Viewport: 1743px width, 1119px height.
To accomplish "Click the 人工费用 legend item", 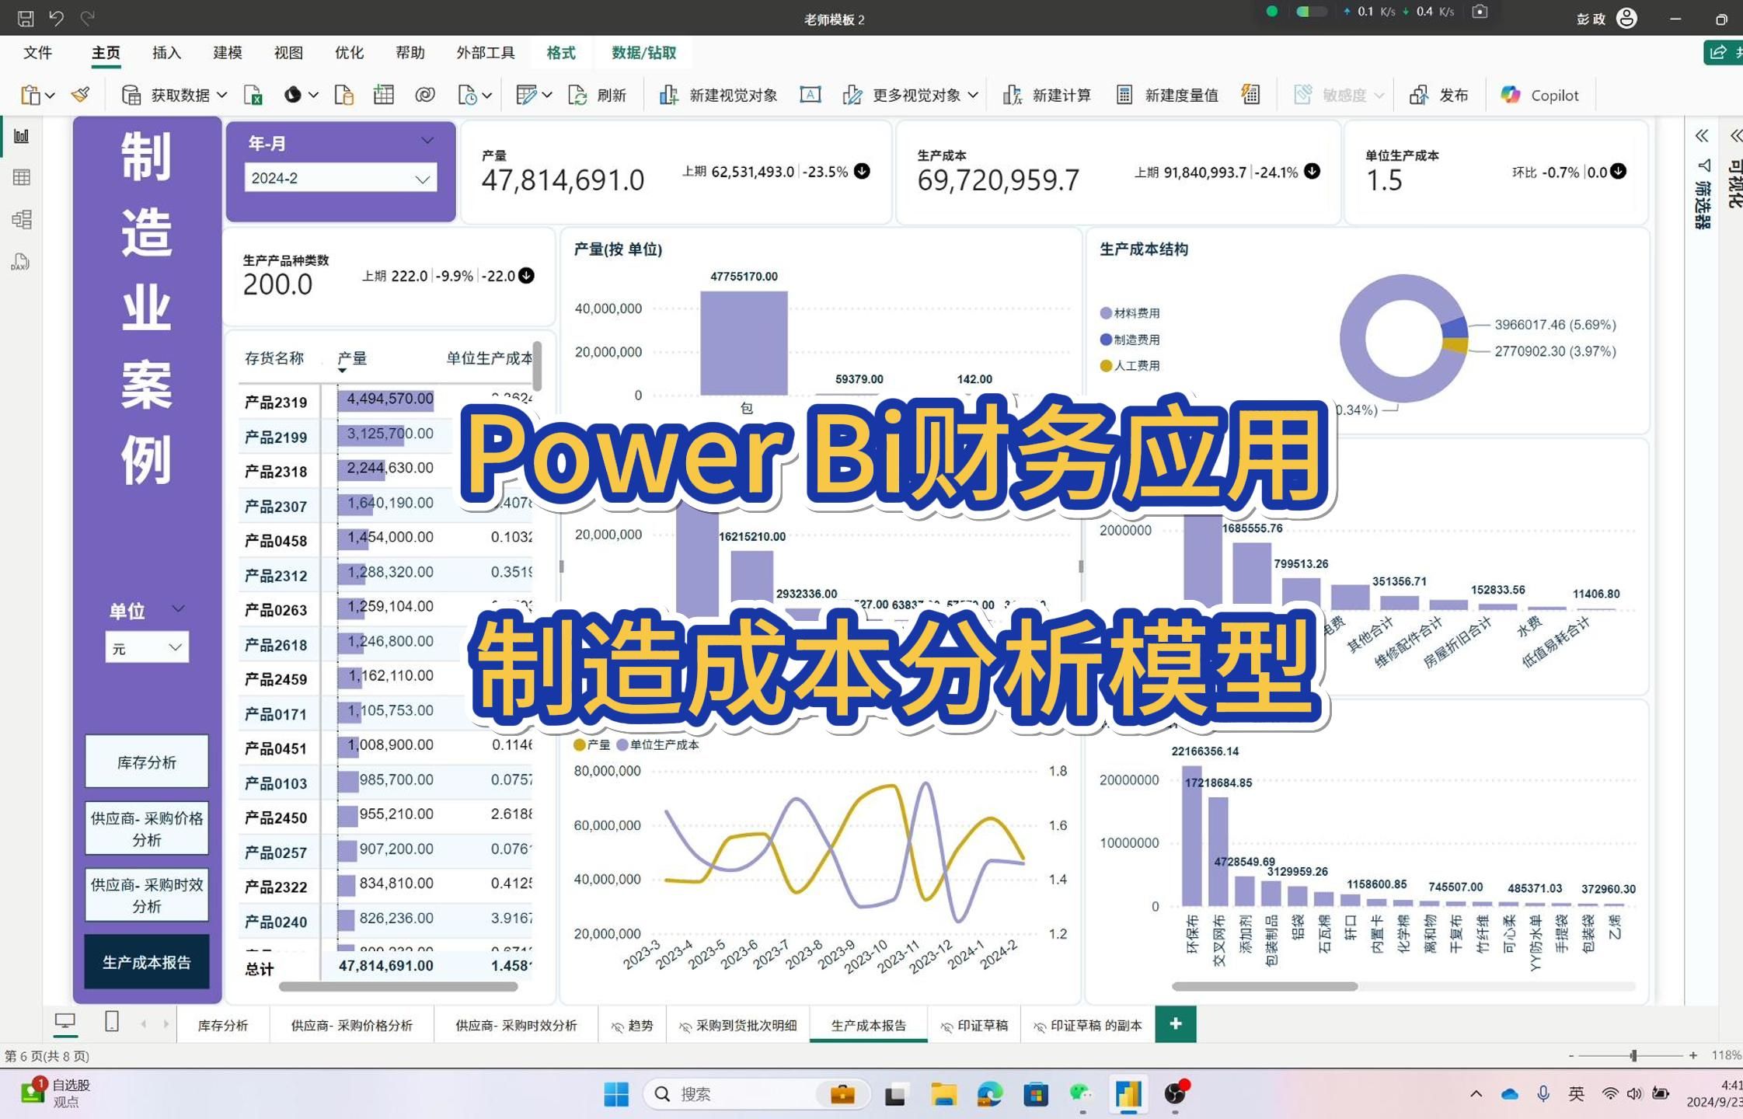I will point(1130,365).
